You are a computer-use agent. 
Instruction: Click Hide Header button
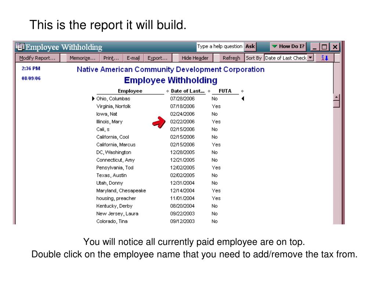195,58
